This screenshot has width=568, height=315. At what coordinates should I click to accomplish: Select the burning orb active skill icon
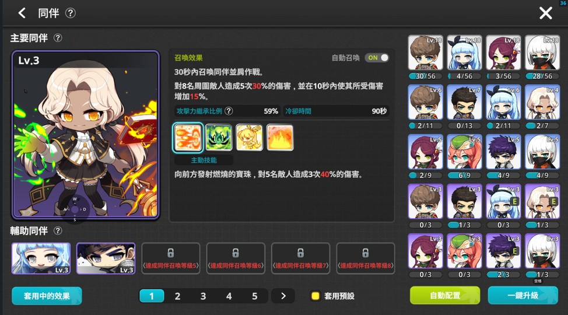(x=188, y=138)
